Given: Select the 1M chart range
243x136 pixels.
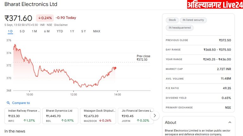Looking at the screenshot, I should pyautogui.click(x=34, y=31).
